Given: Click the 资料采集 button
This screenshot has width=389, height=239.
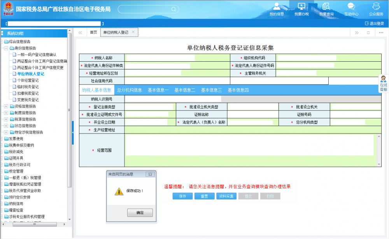Looking at the screenshot, I should pos(226,196).
